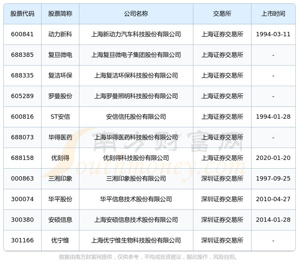Select 上海复旦微电子集团股份有限公司 cell
The image size is (299, 266).
(136, 55)
